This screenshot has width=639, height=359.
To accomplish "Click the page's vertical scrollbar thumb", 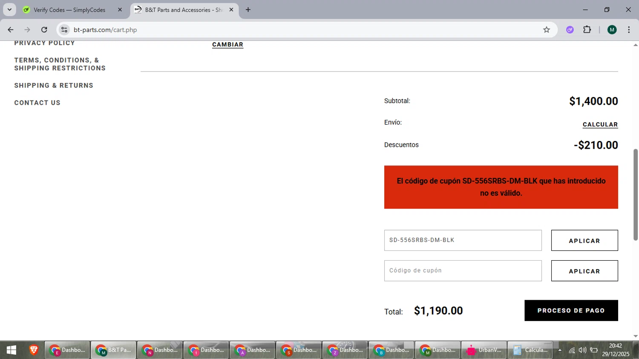I will coord(636,195).
